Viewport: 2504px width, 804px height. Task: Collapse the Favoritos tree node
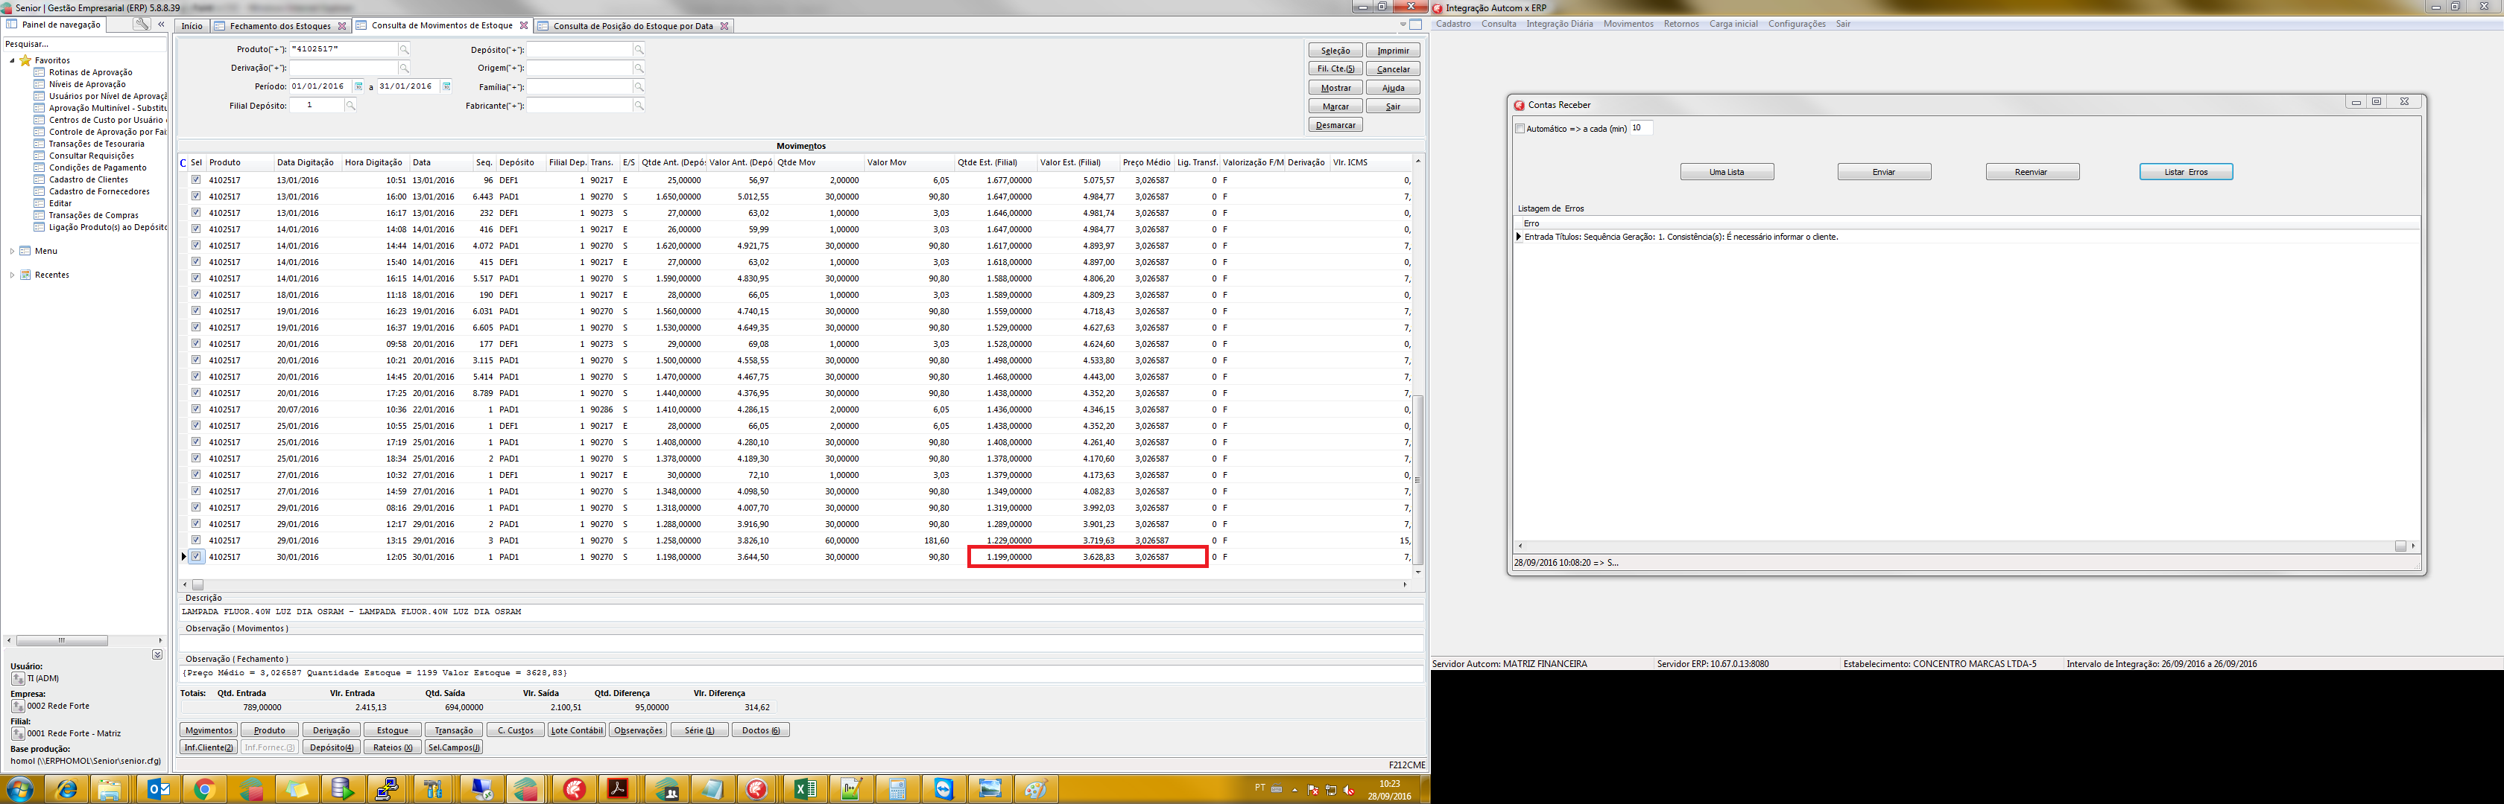(x=13, y=60)
